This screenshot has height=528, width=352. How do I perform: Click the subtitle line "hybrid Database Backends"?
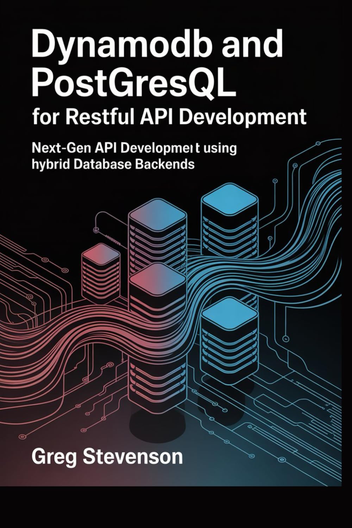pyautogui.click(x=113, y=164)
